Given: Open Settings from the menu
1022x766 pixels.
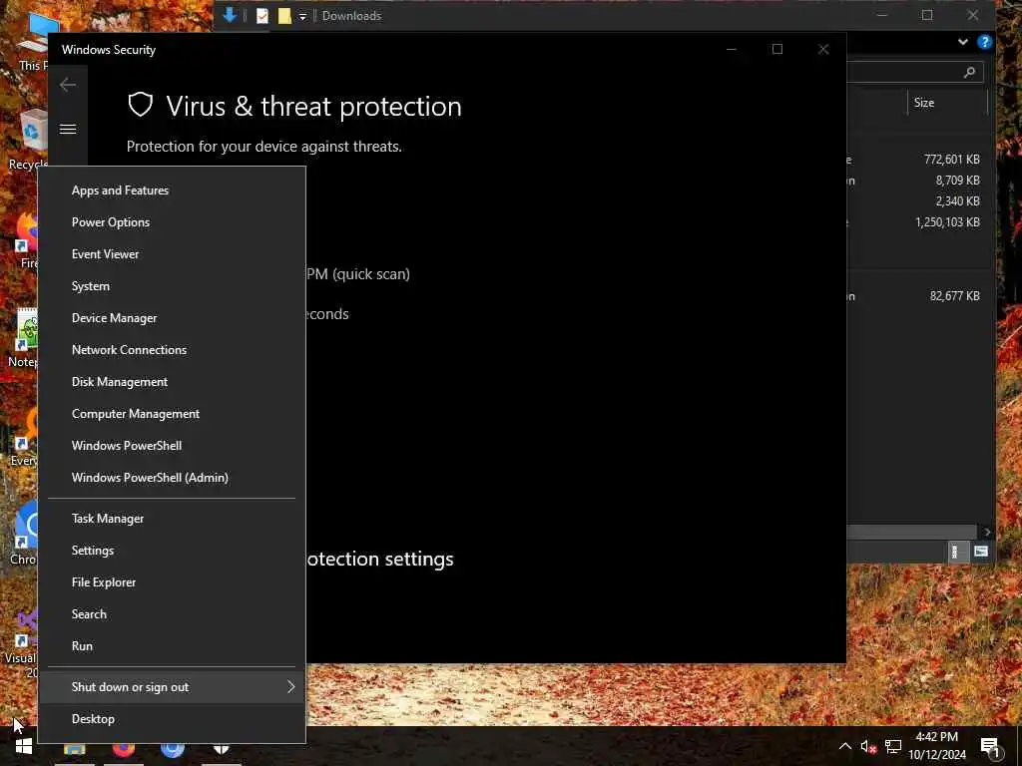Looking at the screenshot, I should (x=172, y=551).
